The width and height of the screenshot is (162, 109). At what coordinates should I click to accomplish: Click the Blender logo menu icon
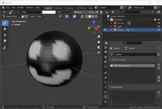pyautogui.click(x=3, y=8)
